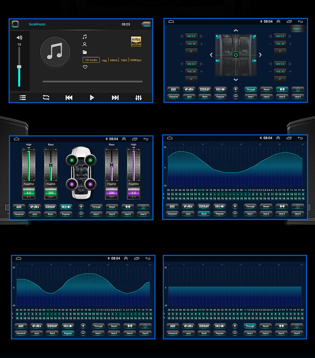315x358 pixels.
Task: Move sound stage rearward with the down chevron
Action: pyautogui.click(x=236, y=80)
